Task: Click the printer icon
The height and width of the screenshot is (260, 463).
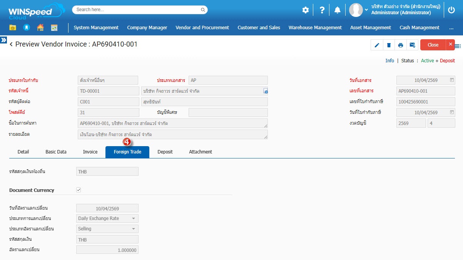Action: [401, 45]
